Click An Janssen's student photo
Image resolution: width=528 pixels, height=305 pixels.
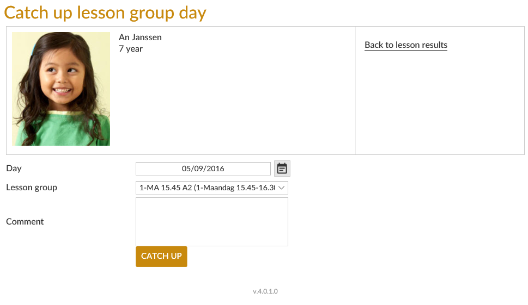pos(61,89)
